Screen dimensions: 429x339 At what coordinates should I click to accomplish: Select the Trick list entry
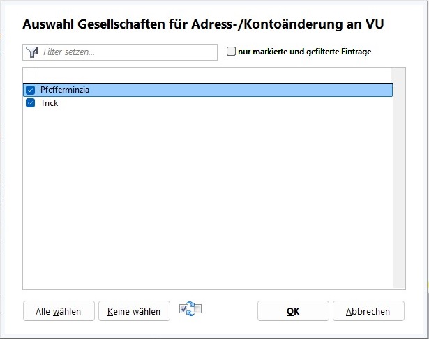pos(50,103)
